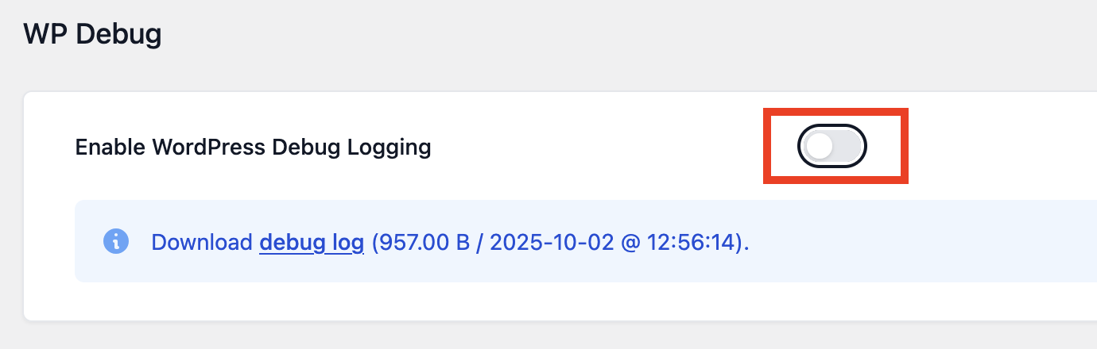Click the word "Download" in the notice
This screenshot has height=349, width=1097.
click(202, 242)
